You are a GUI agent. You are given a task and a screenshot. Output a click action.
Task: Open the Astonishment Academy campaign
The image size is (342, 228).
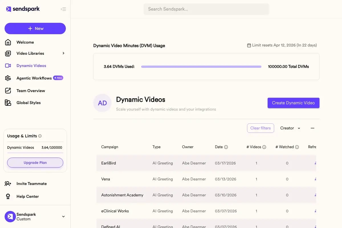pyautogui.click(x=122, y=195)
